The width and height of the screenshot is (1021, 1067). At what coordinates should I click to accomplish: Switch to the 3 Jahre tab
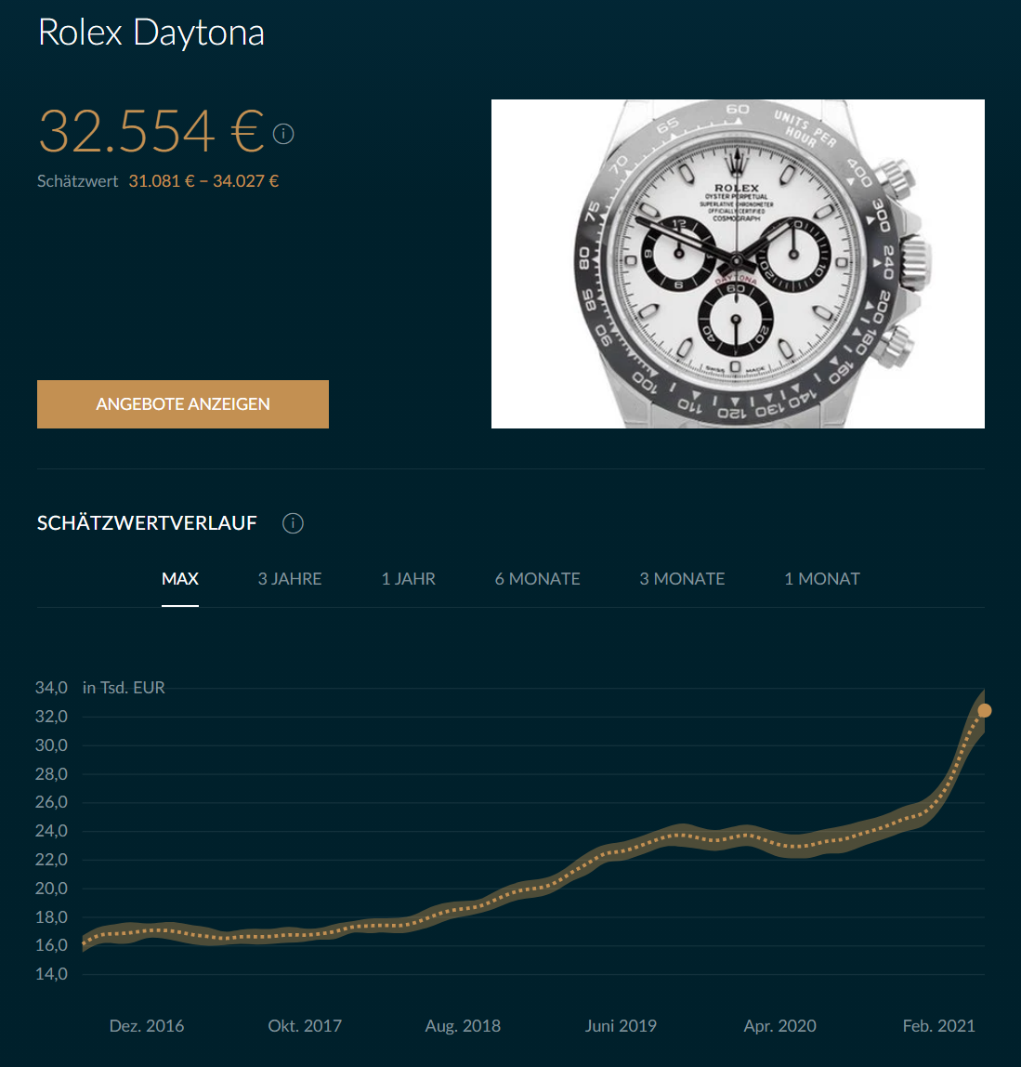click(x=290, y=579)
